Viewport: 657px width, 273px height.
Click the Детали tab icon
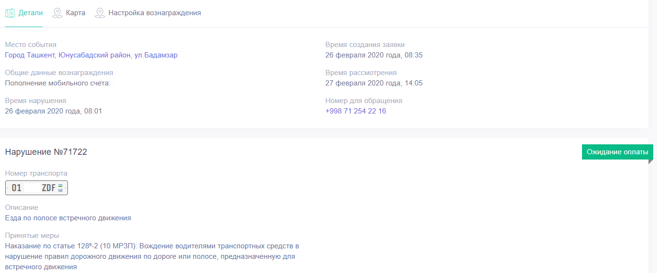pyautogui.click(x=10, y=13)
